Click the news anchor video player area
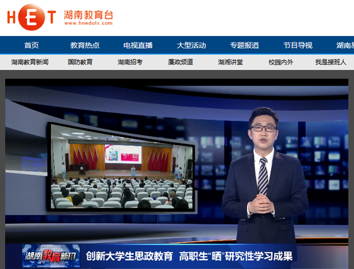Viewport: 354px width, 269px height. pyautogui.click(x=176, y=173)
